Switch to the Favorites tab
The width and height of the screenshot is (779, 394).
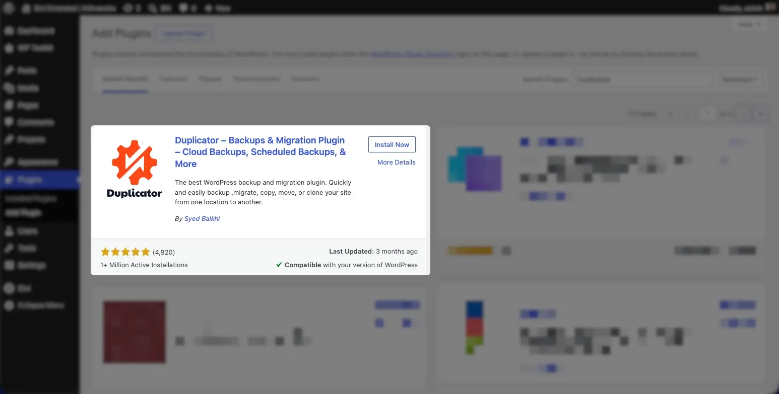305,79
